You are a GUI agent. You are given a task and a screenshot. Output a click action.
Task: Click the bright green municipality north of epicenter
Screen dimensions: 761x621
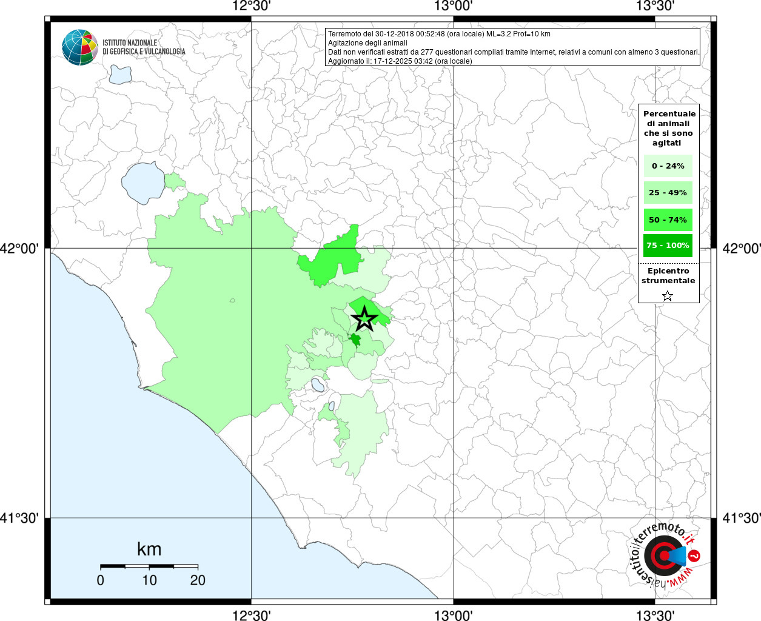coord(330,258)
